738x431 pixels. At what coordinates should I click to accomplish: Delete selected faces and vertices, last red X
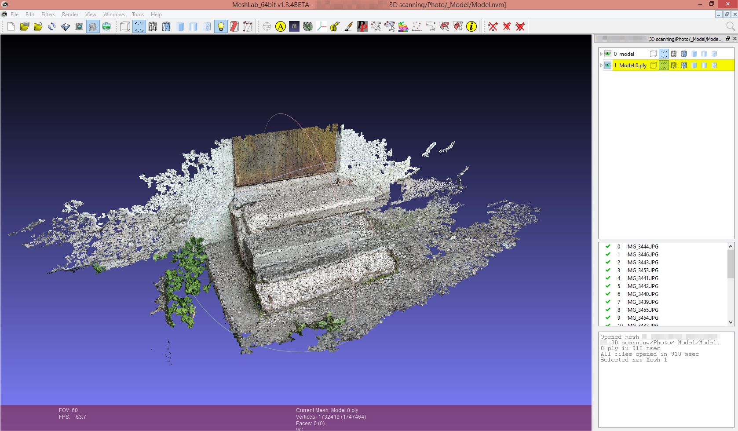click(520, 27)
